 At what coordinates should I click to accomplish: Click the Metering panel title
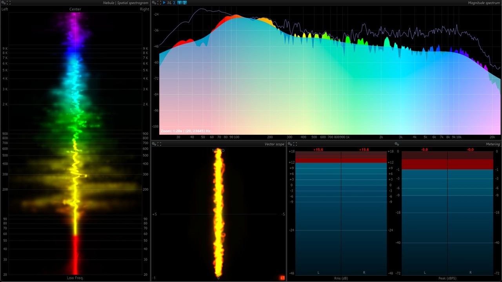click(493, 144)
